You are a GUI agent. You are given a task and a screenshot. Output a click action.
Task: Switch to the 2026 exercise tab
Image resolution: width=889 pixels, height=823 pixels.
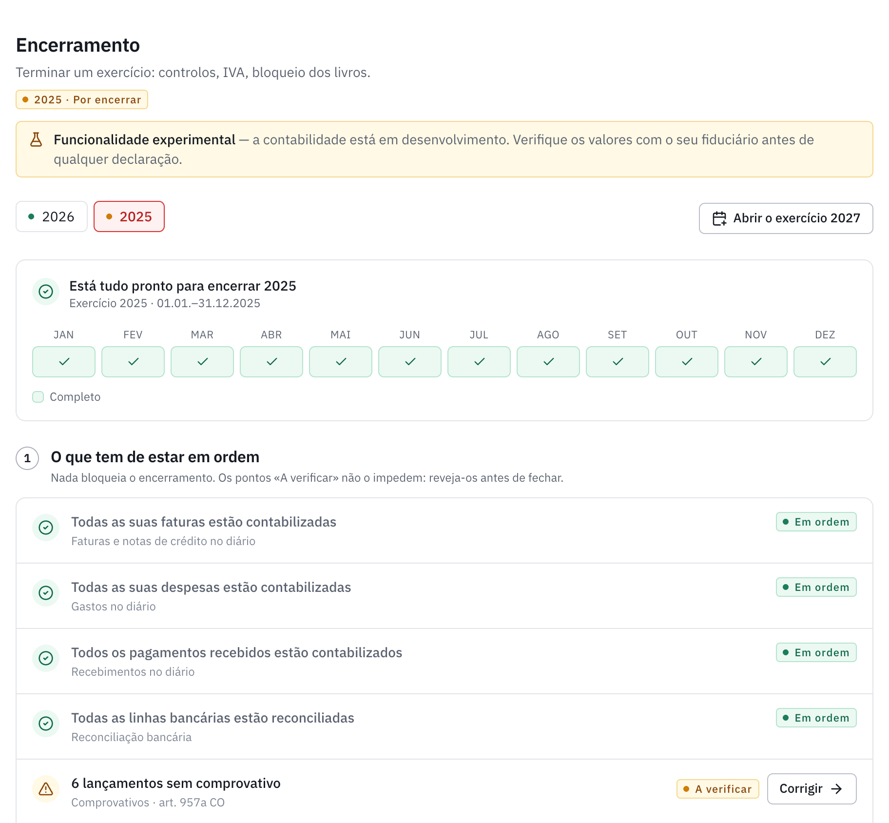52,216
